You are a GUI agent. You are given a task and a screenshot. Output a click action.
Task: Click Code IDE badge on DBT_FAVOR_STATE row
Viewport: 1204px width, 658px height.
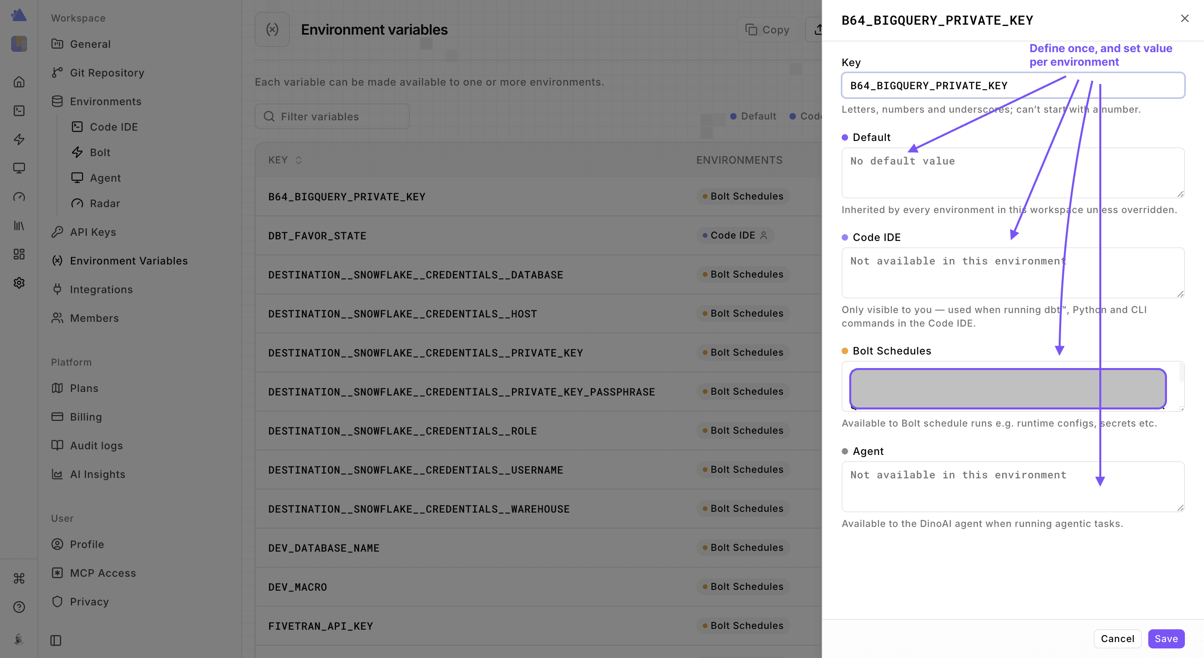click(735, 235)
